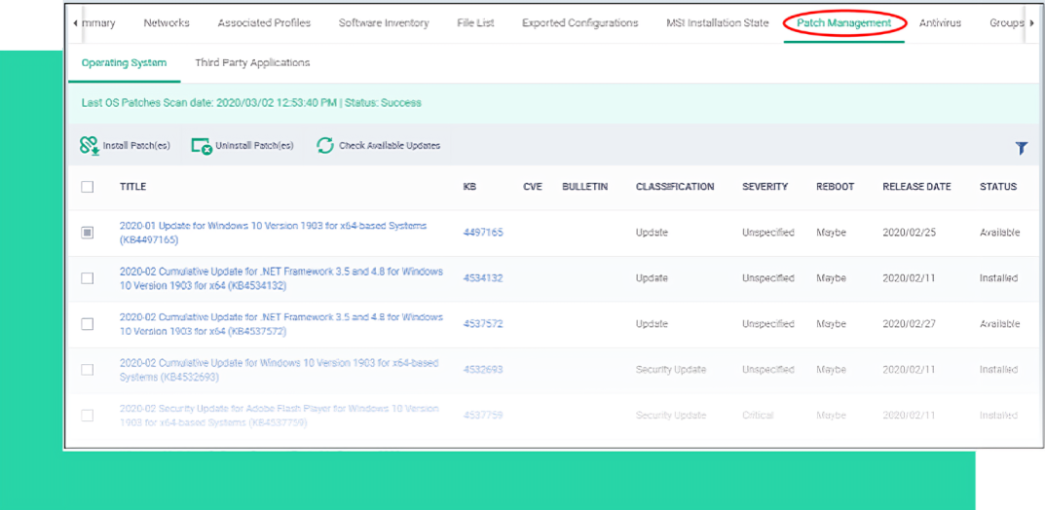The image size is (1045, 510).
Task: Open the .NET Framework KB4534132 title link
Action: coord(281,278)
